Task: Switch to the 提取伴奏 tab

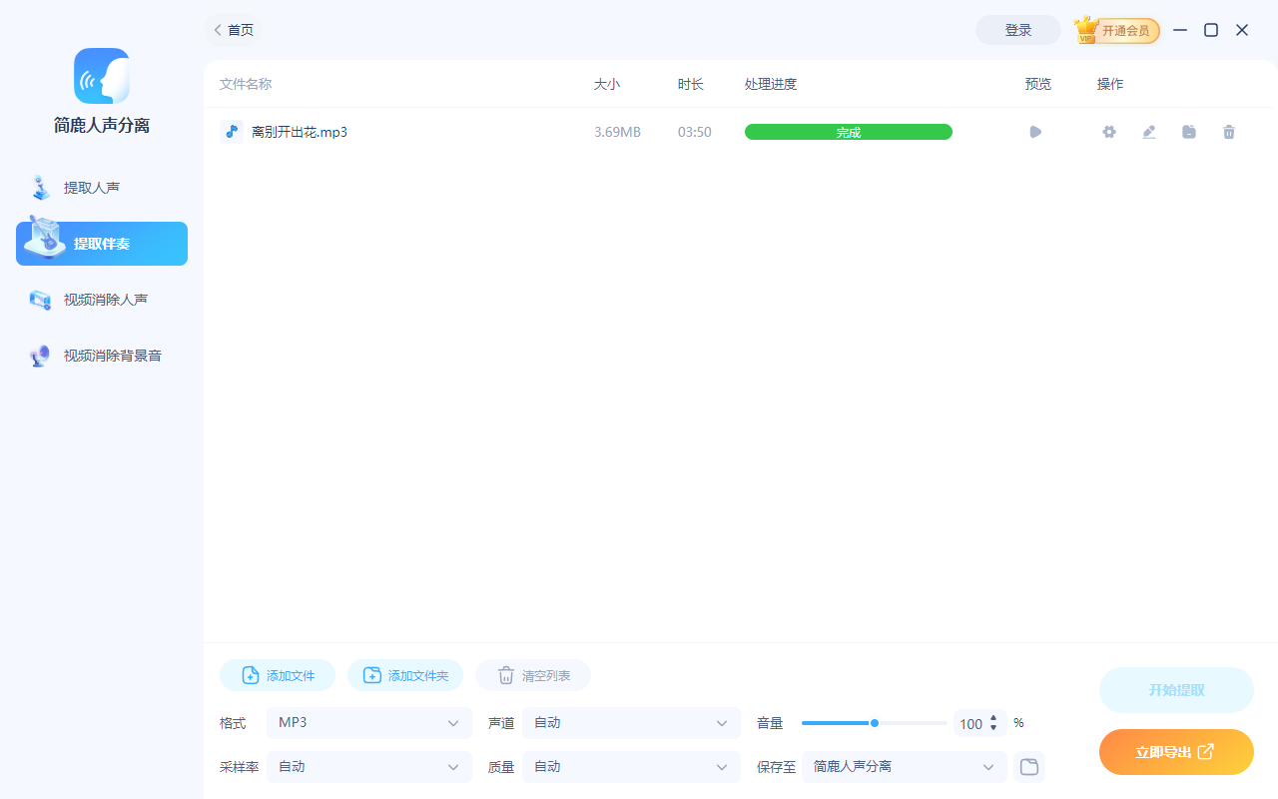Action: (101, 243)
